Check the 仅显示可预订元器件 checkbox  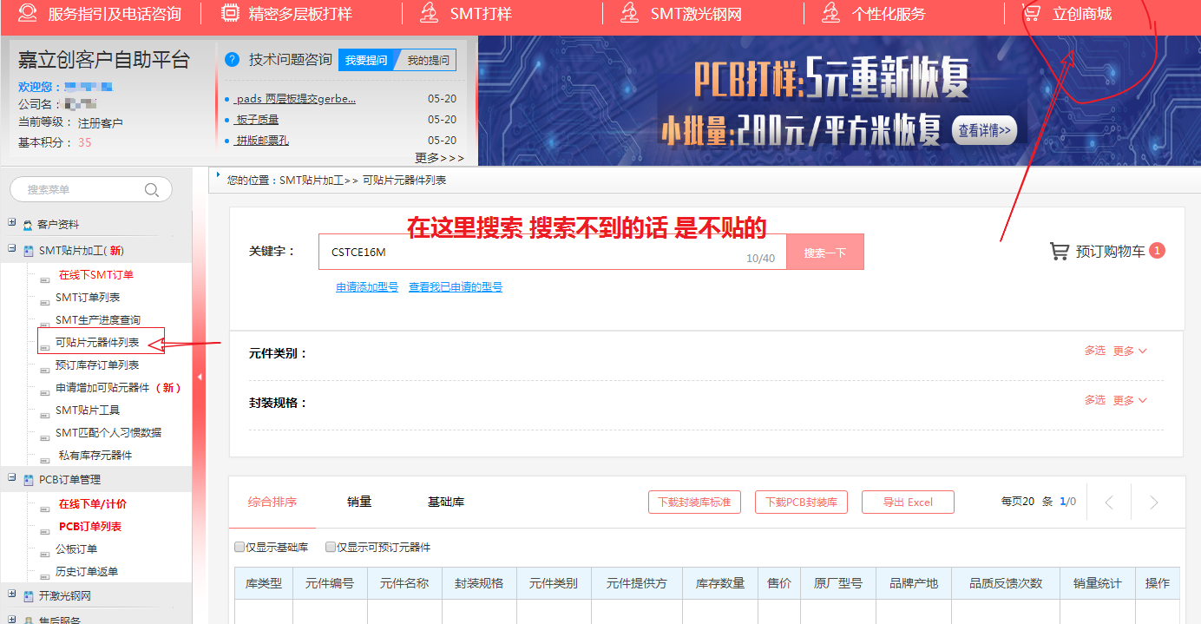point(331,548)
